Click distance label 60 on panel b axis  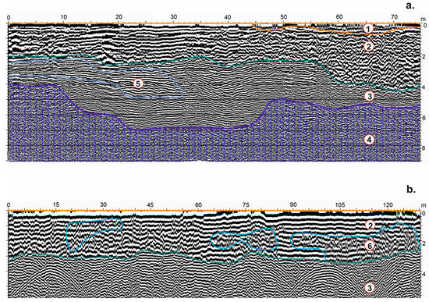198,204
